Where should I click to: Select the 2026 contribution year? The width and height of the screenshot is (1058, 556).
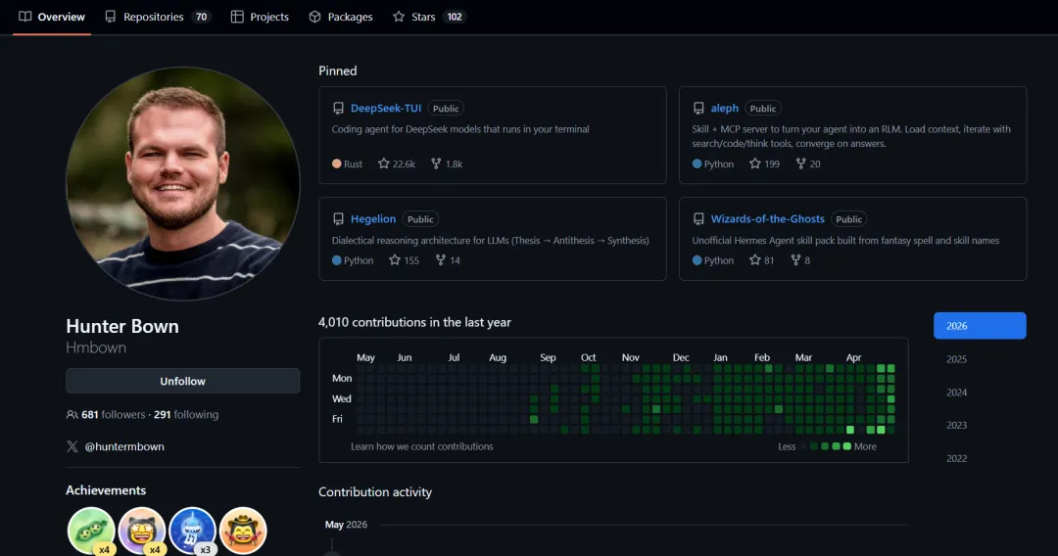pos(980,326)
